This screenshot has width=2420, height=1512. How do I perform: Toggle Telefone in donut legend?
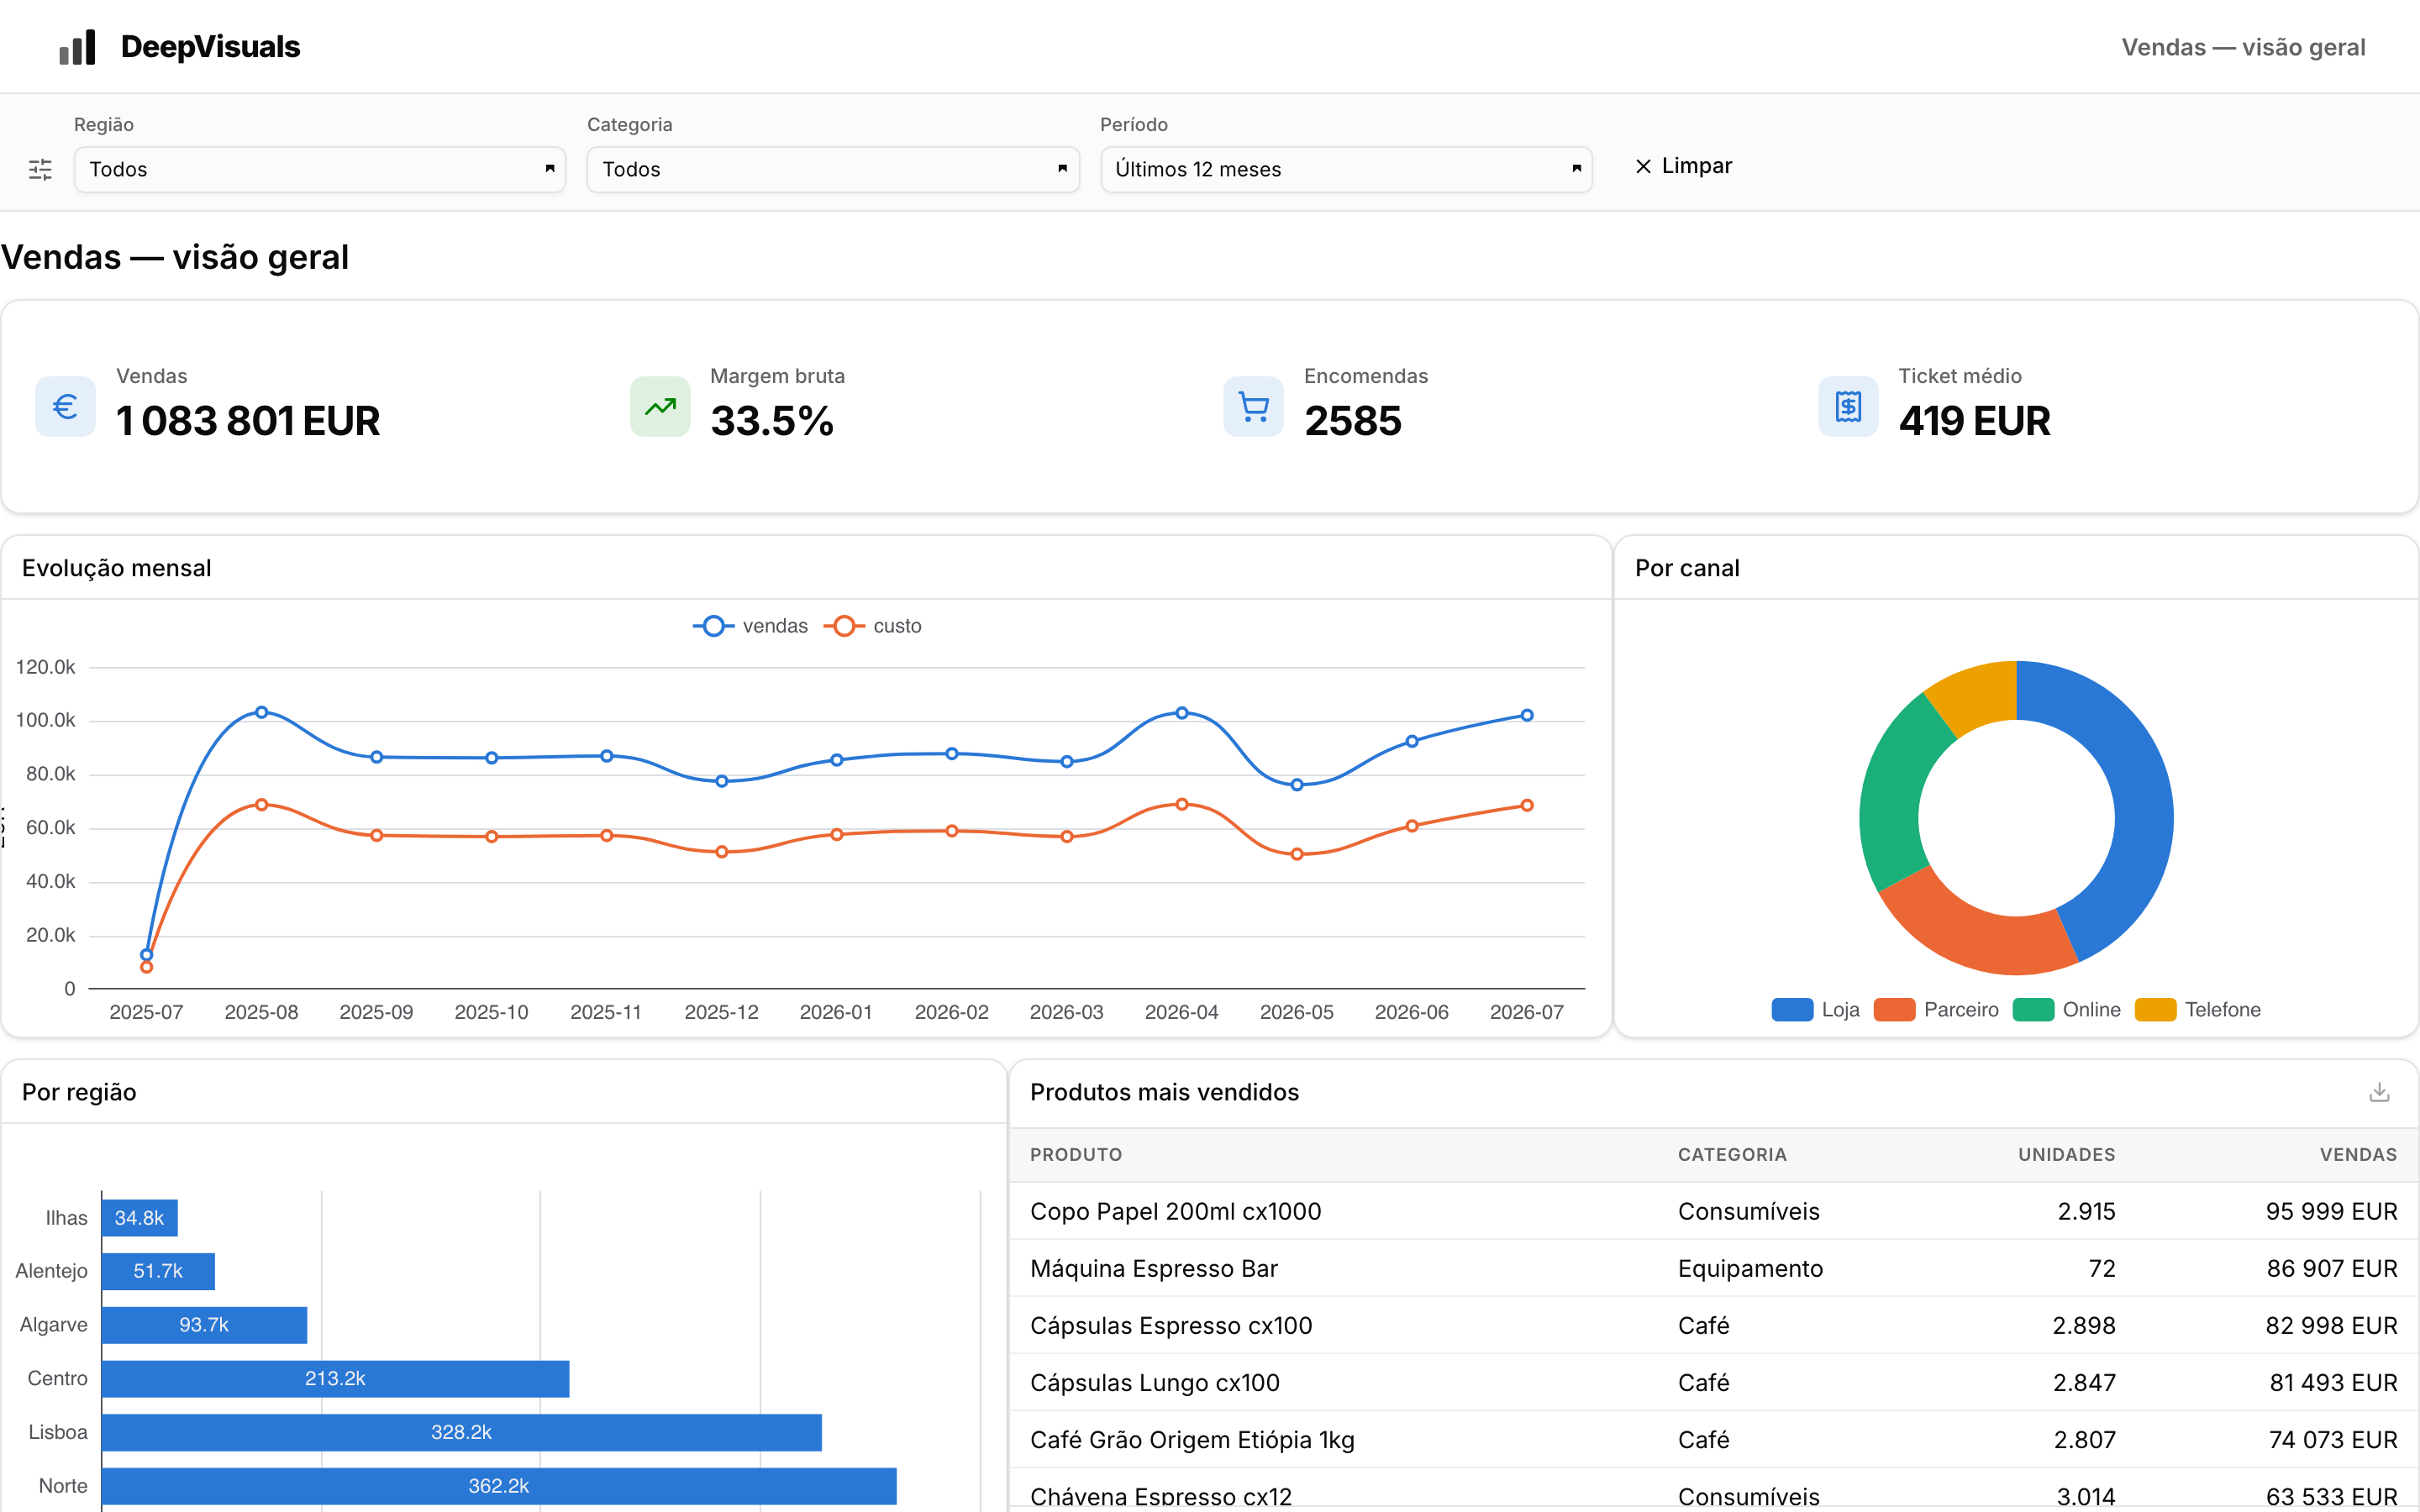pos(2198,1010)
